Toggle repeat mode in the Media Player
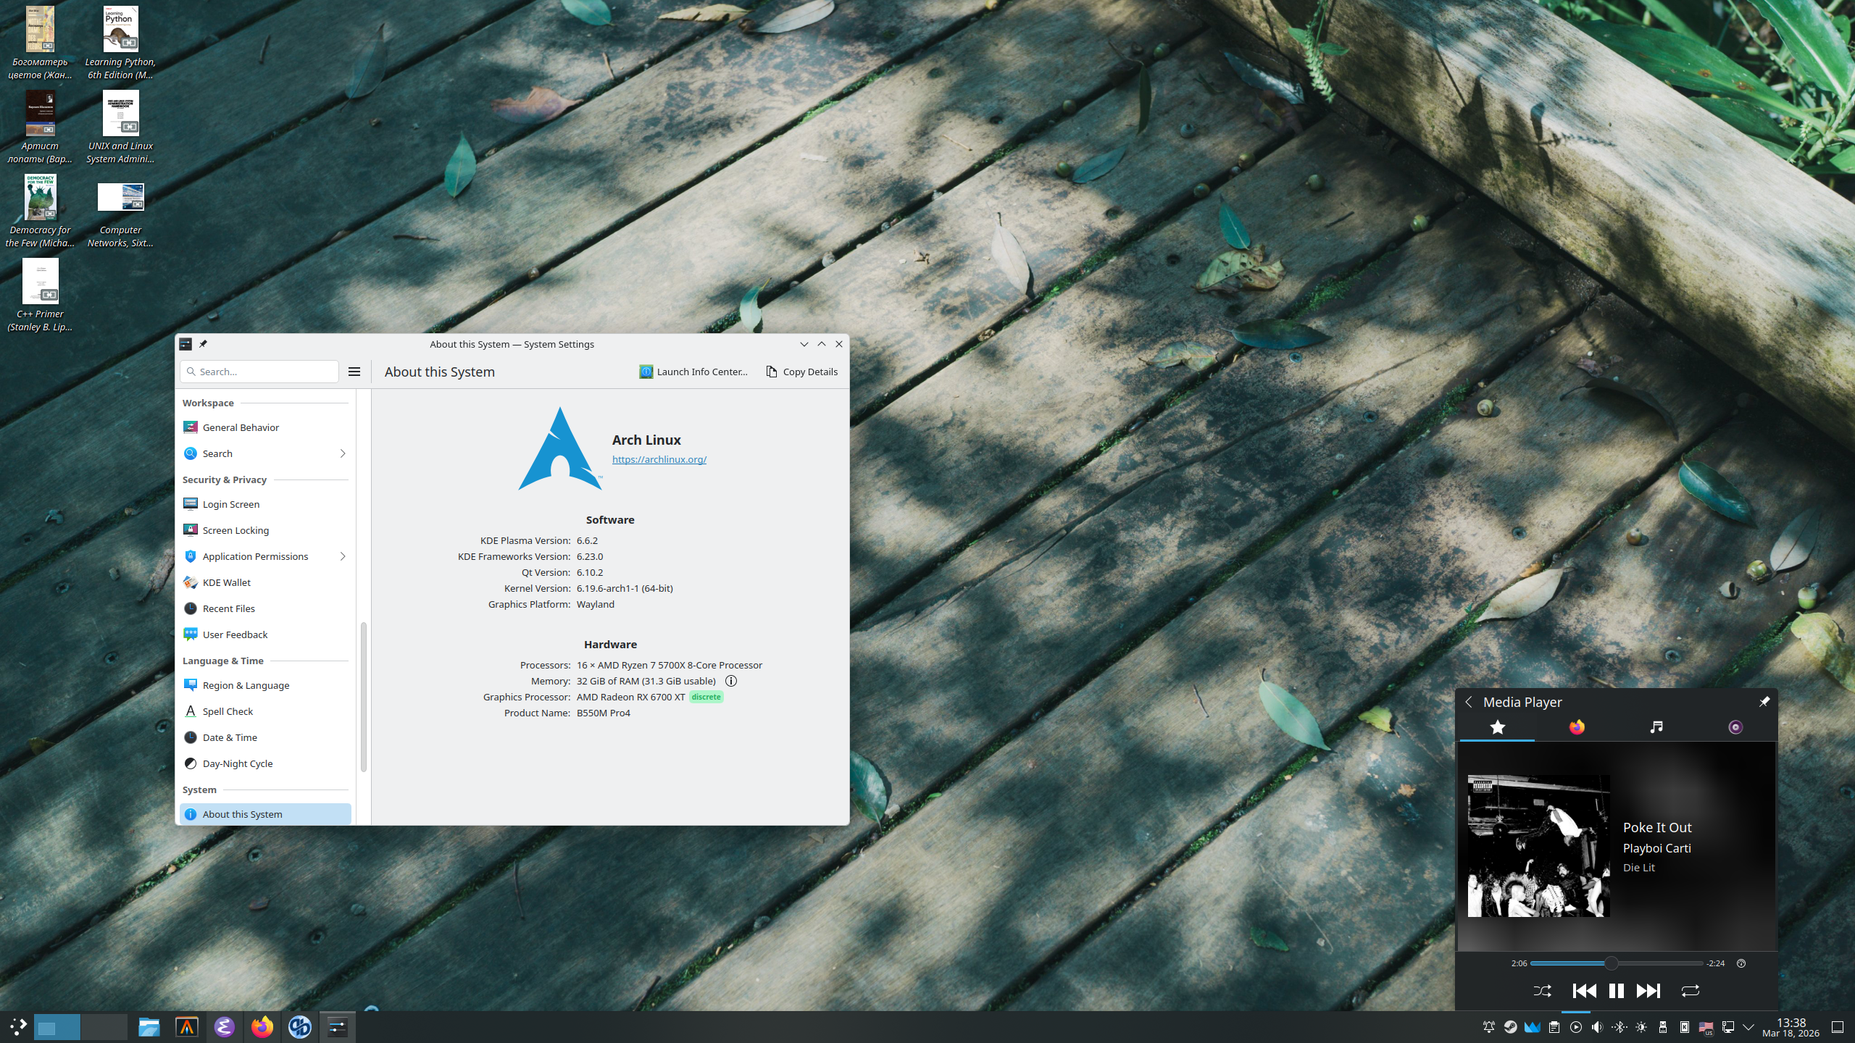Screen dimensions: 1855x1043 tap(1690, 991)
